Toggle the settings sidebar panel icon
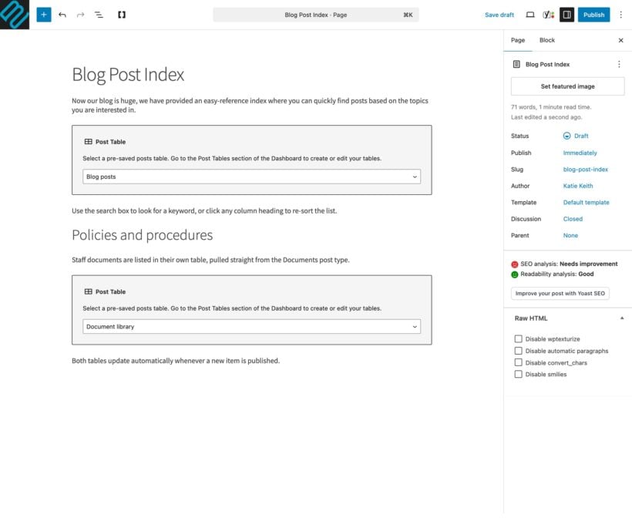Image resolution: width=632 pixels, height=525 pixels. click(566, 15)
